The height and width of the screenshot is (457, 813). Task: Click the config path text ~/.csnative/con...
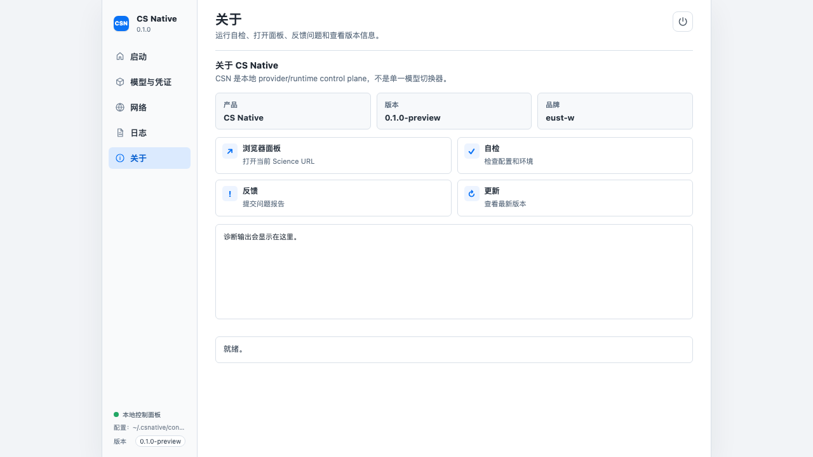tap(159, 428)
